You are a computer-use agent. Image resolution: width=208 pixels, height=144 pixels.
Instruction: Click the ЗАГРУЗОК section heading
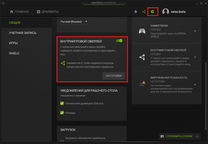click(68, 130)
